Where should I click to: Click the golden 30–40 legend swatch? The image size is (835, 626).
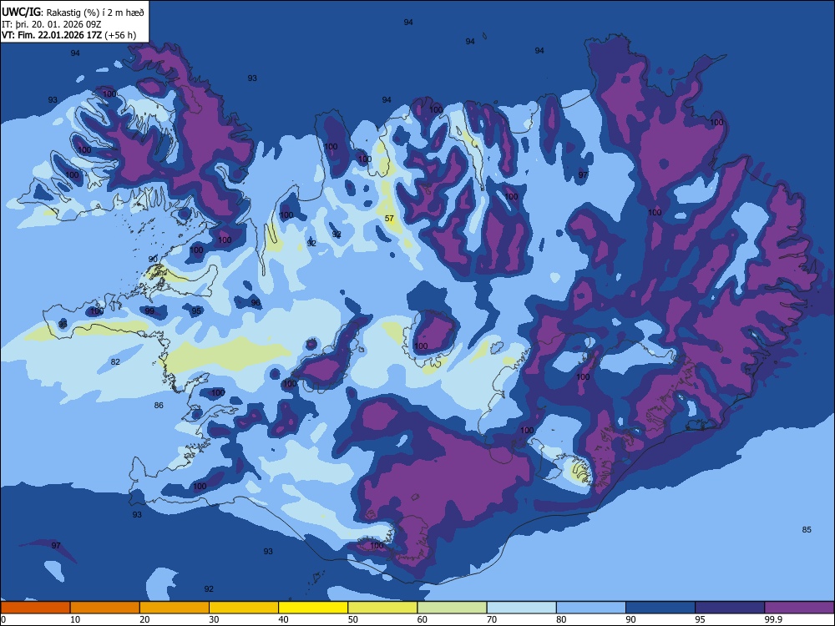click(x=244, y=608)
